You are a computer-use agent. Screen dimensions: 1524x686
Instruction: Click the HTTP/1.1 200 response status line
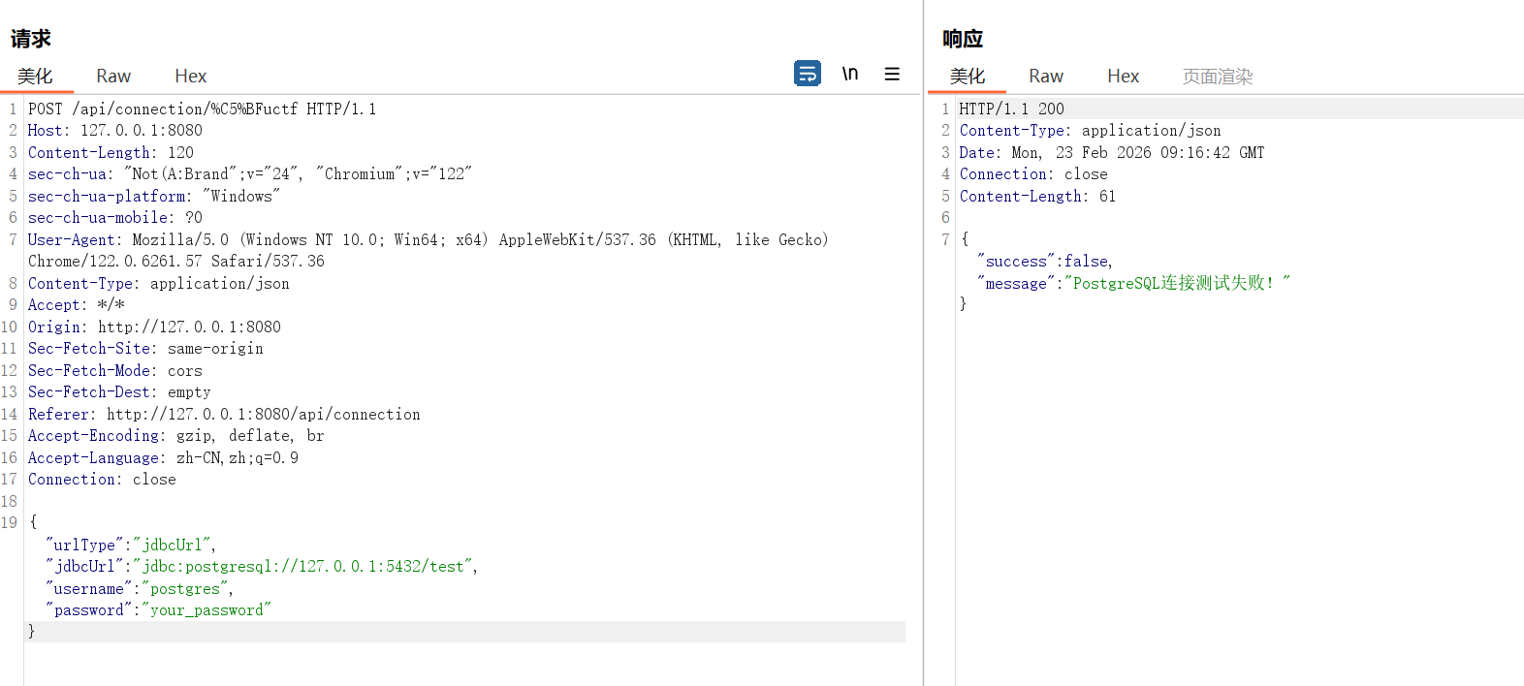(x=1011, y=109)
